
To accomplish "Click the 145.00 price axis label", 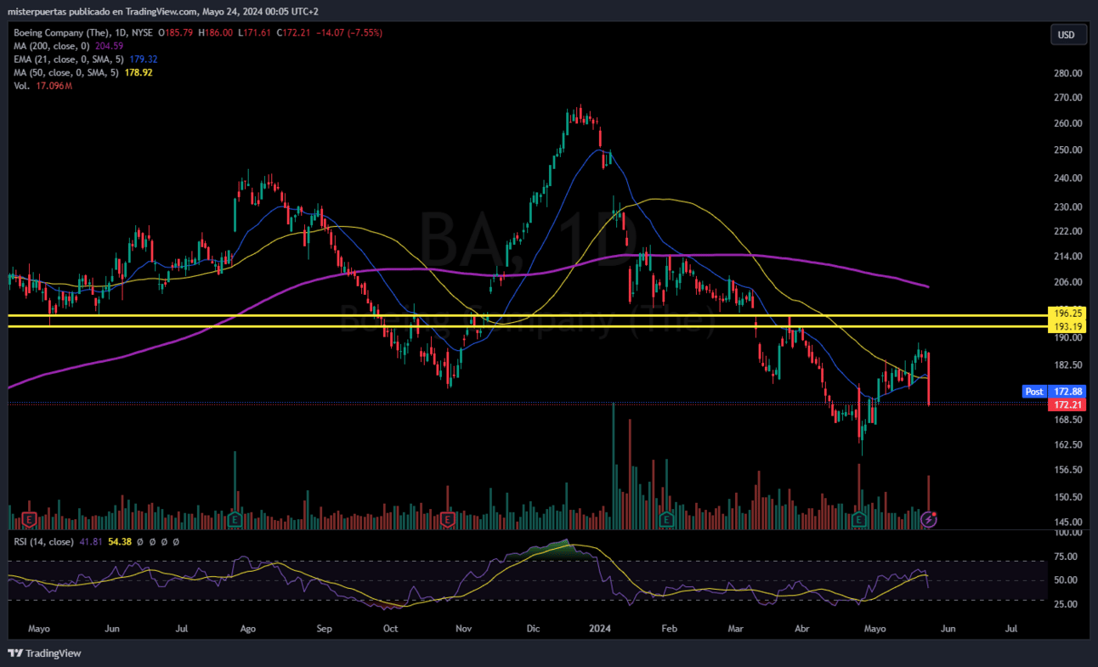I will [1068, 523].
